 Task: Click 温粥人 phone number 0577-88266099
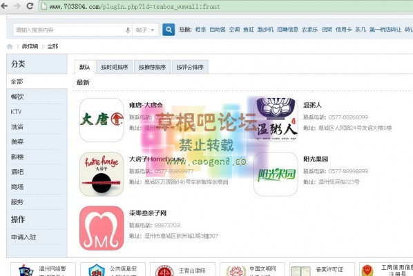348,117
